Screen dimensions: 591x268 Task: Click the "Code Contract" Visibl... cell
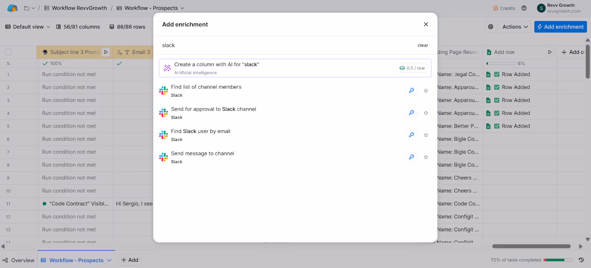76,204
